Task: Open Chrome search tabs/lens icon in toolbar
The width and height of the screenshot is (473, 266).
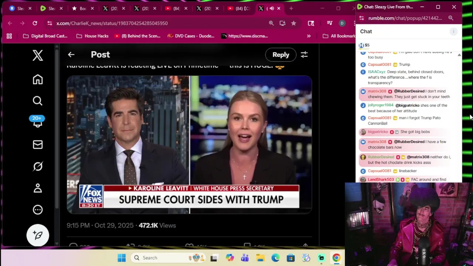Action: 311,23
